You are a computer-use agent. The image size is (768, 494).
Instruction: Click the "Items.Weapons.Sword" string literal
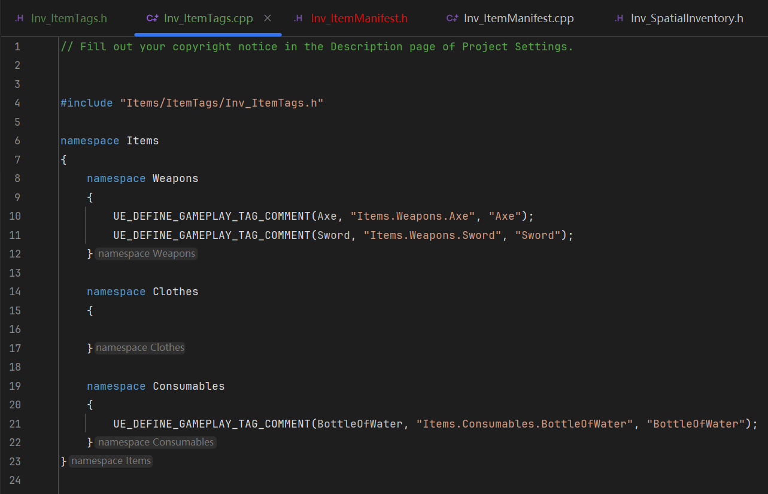click(433, 235)
